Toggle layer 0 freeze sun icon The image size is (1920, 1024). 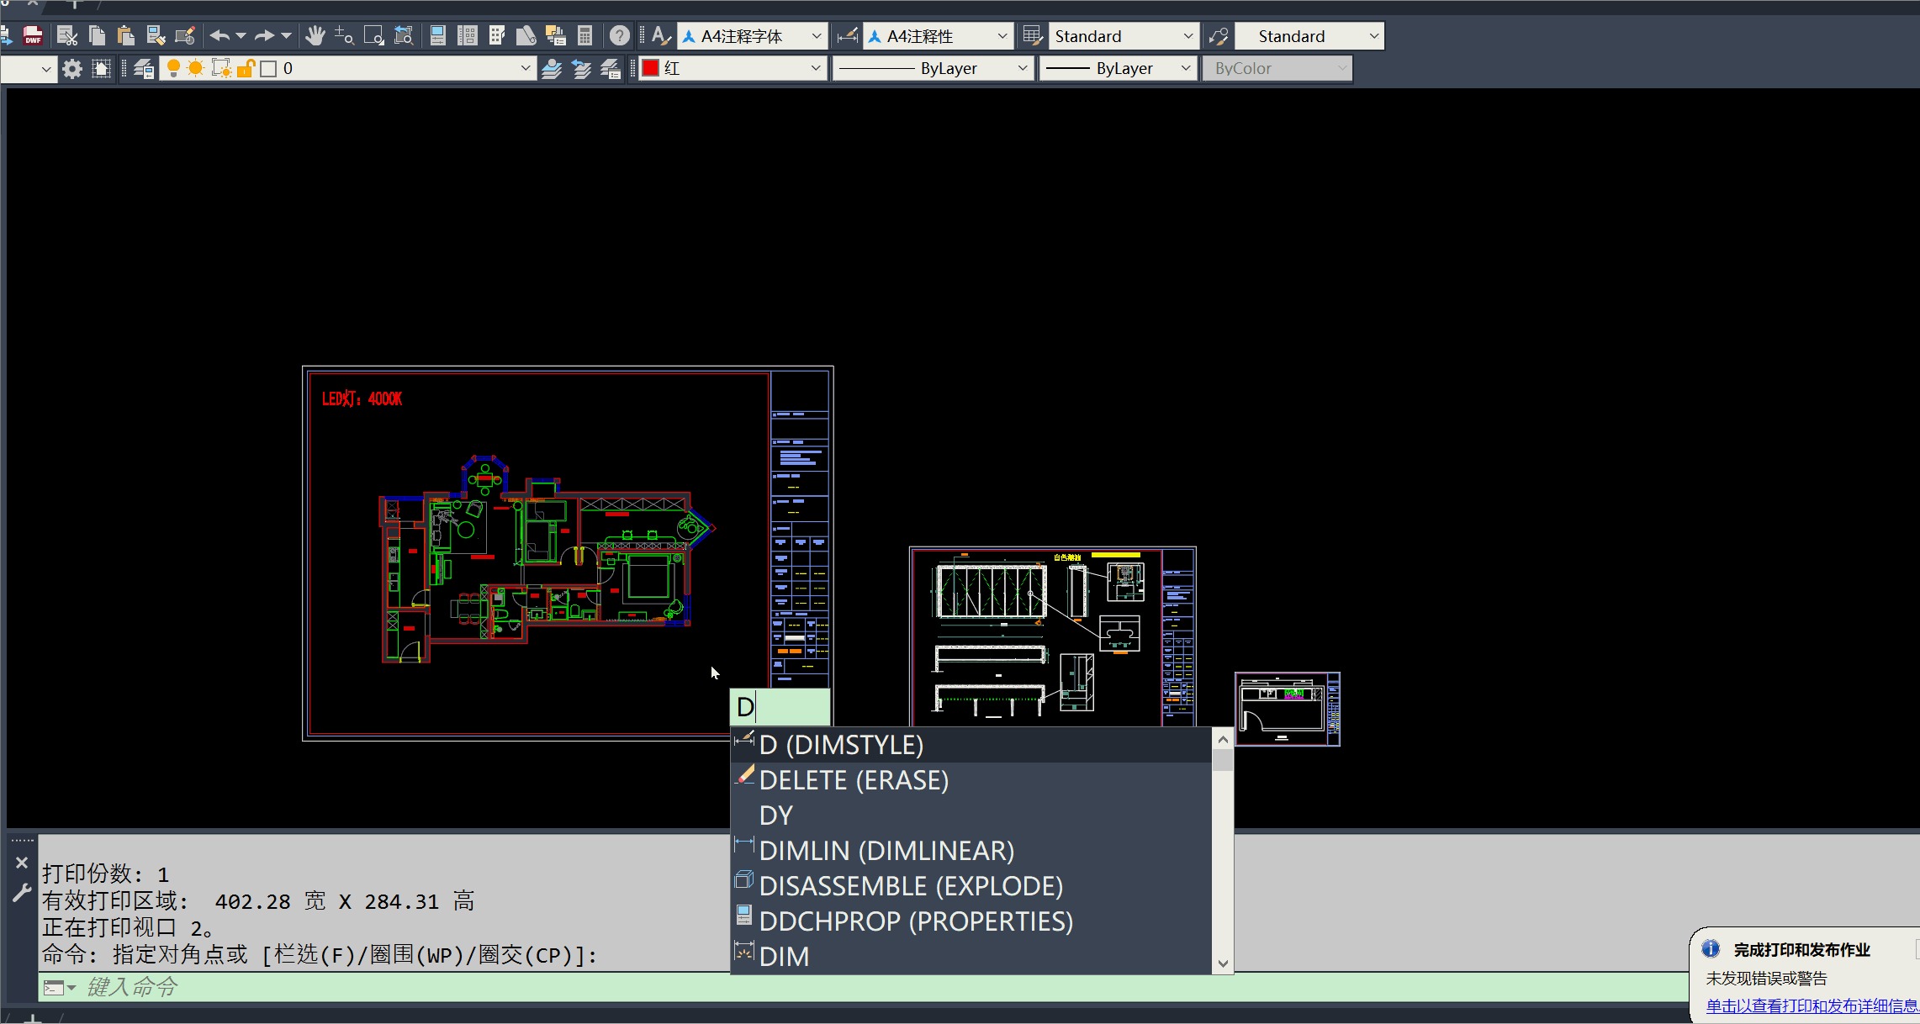196,68
